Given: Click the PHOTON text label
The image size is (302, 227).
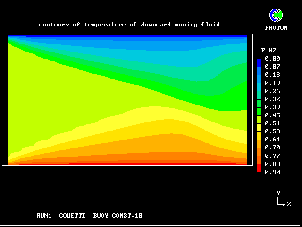Looking at the screenshot, I should click(276, 28).
